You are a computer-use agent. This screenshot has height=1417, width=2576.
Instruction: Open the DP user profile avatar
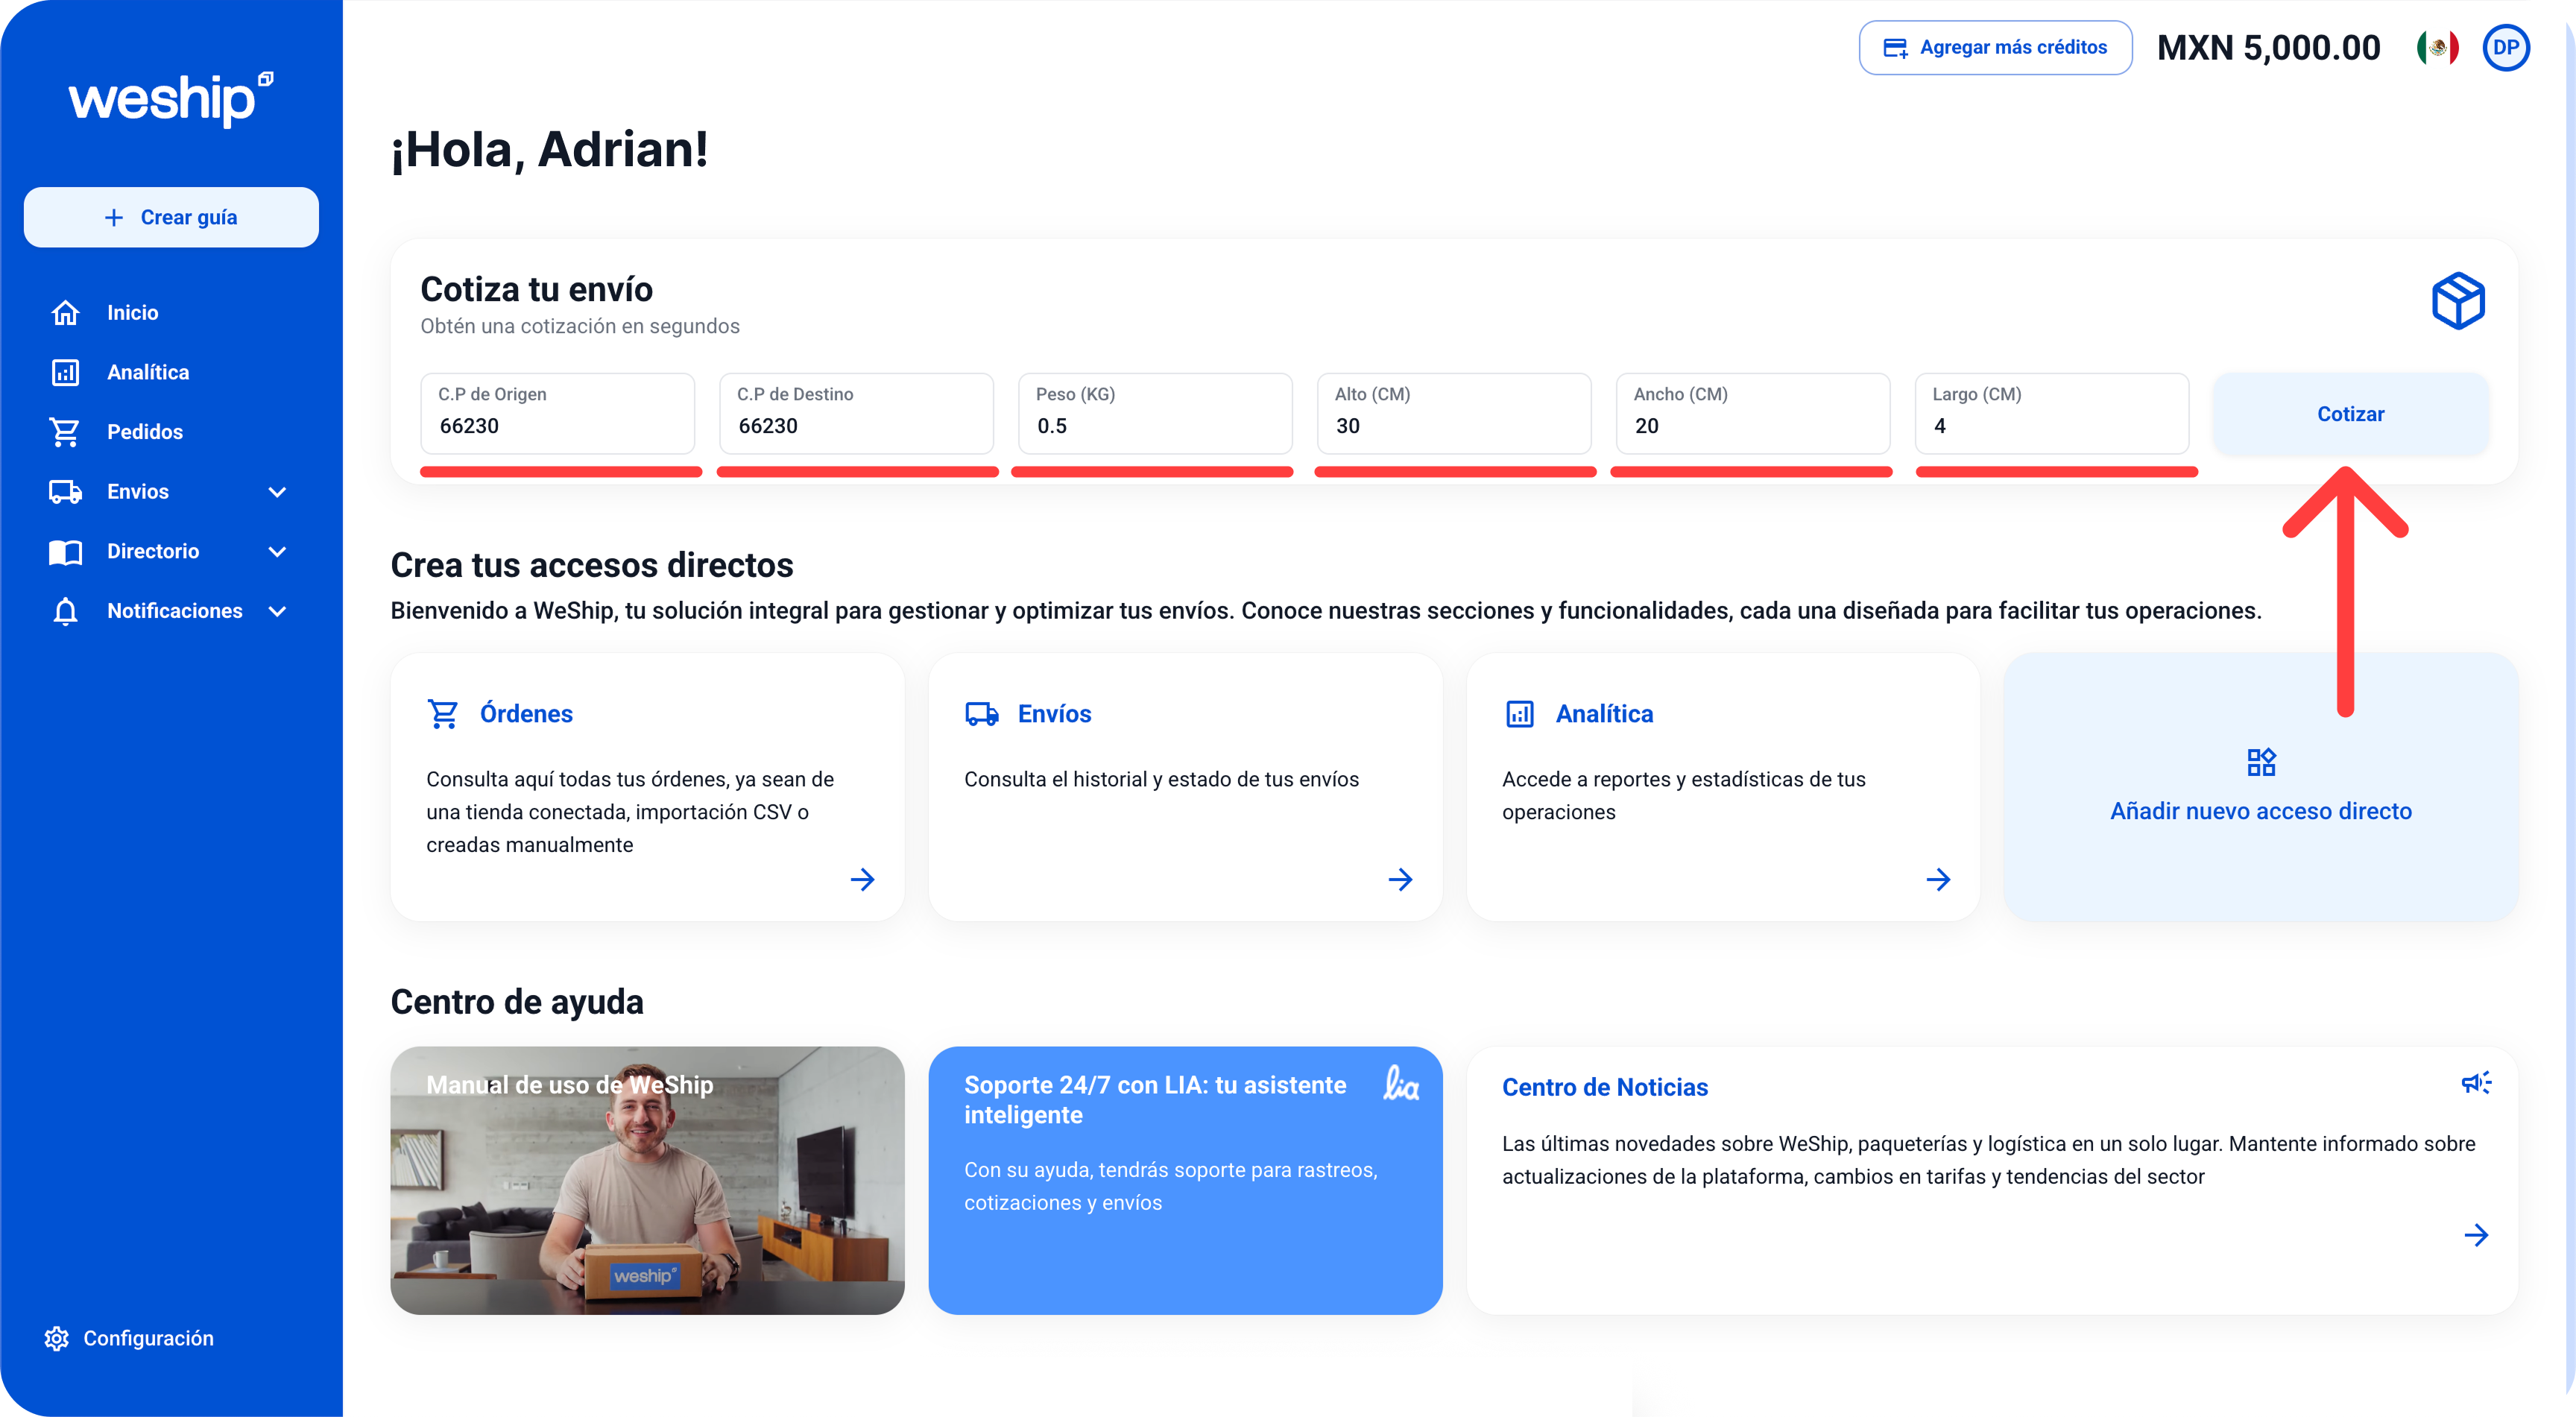pyautogui.click(x=2505, y=47)
